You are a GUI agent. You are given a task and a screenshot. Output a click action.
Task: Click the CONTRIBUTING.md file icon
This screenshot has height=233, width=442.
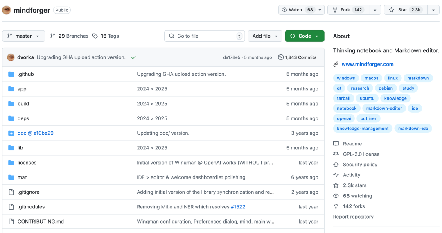click(x=11, y=222)
